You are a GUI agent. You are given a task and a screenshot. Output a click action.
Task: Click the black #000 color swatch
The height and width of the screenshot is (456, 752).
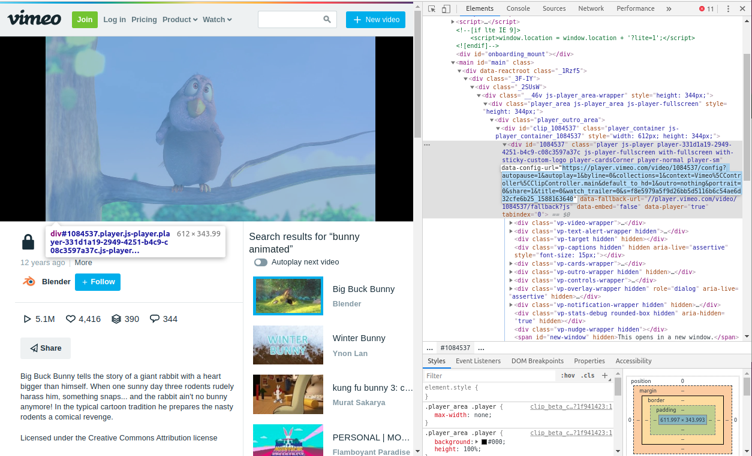click(484, 442)
